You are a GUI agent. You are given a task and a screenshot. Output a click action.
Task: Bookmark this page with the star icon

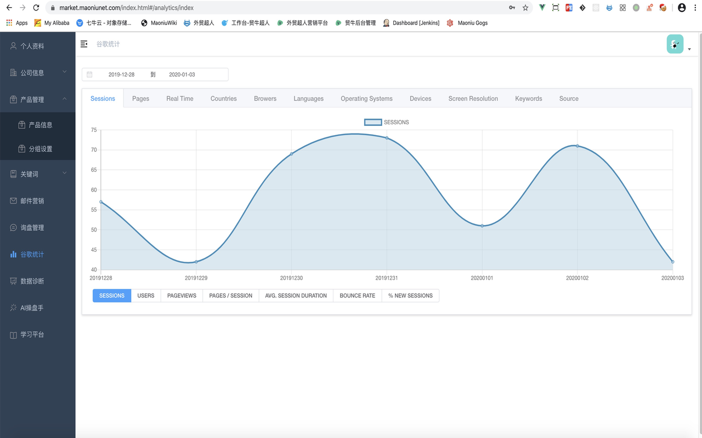[525, 8]
